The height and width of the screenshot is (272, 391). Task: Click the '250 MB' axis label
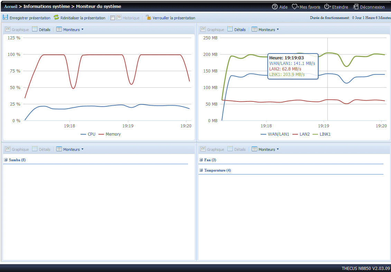click(x=211, y=38)
